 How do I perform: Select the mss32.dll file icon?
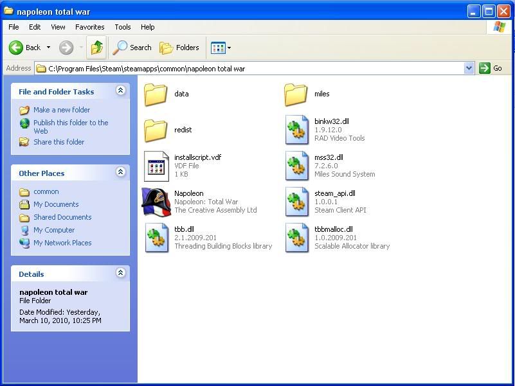click(x=297, y=166)
